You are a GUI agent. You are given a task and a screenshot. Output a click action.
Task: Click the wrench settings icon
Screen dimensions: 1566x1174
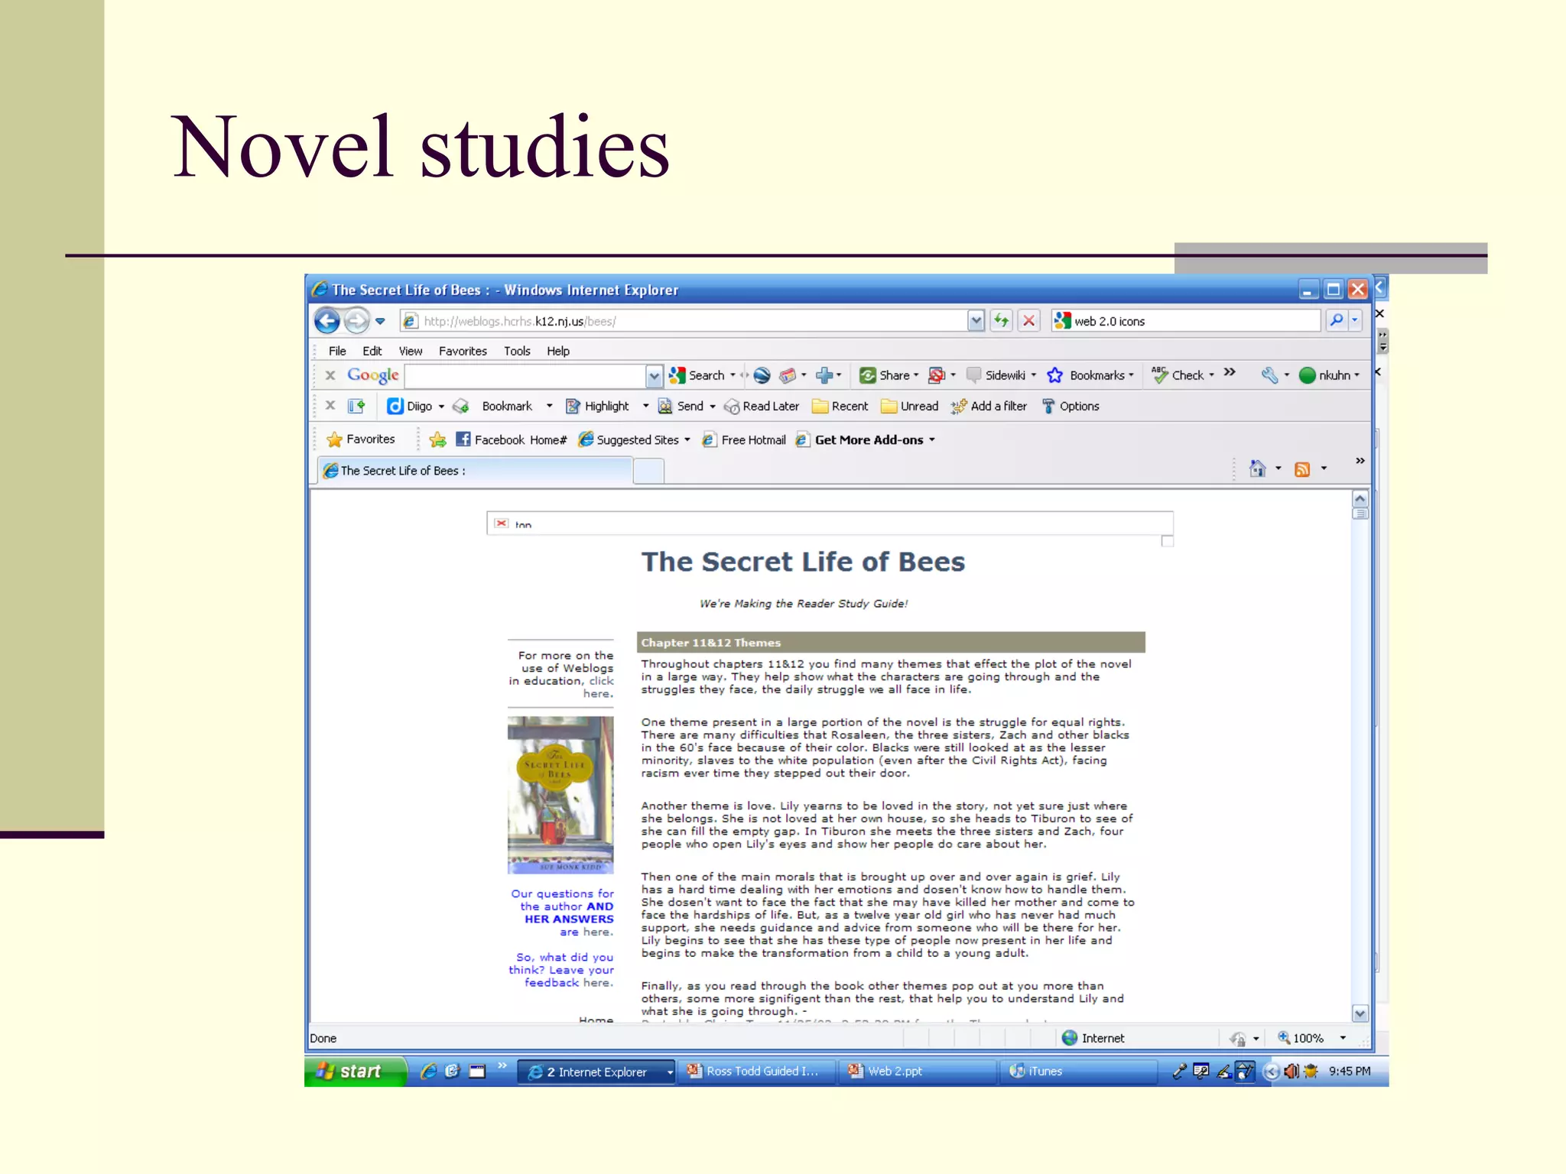[1269, 375]
